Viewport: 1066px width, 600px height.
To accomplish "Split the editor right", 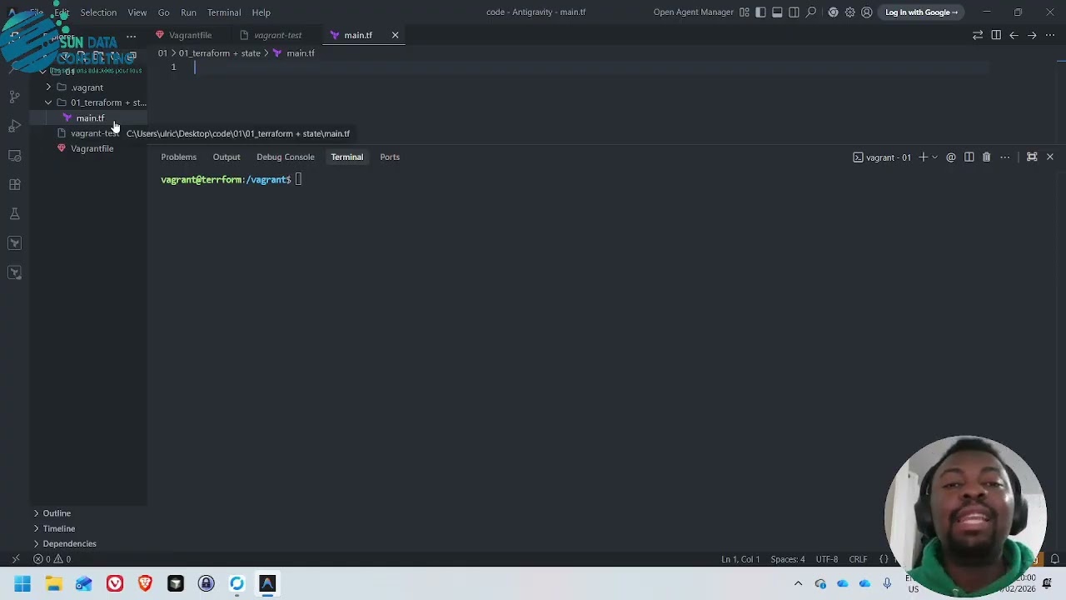I will (x=996, y=35).
